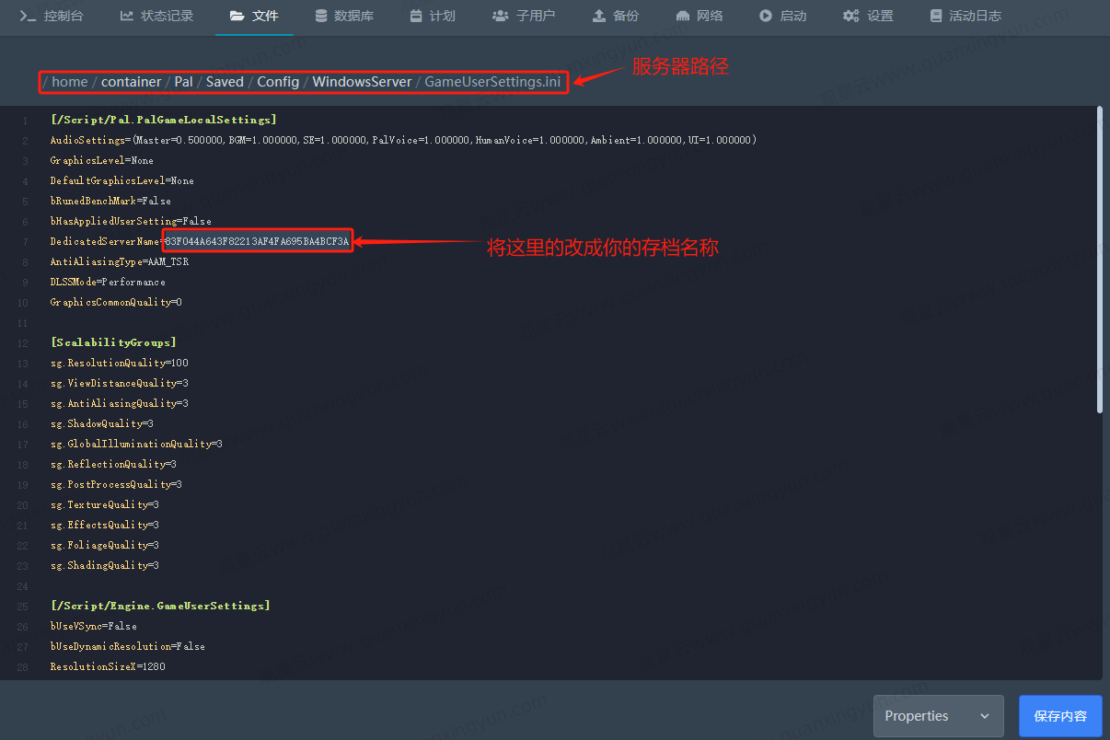The image size is (1110, 740).
Task: Jump to container directory in breadcrumb
Action: (x=131, y=82)
